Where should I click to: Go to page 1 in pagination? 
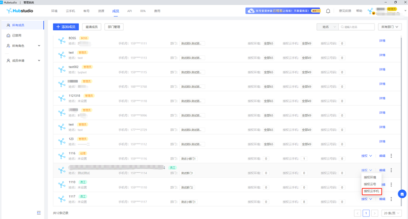click(x=366, y=213)
